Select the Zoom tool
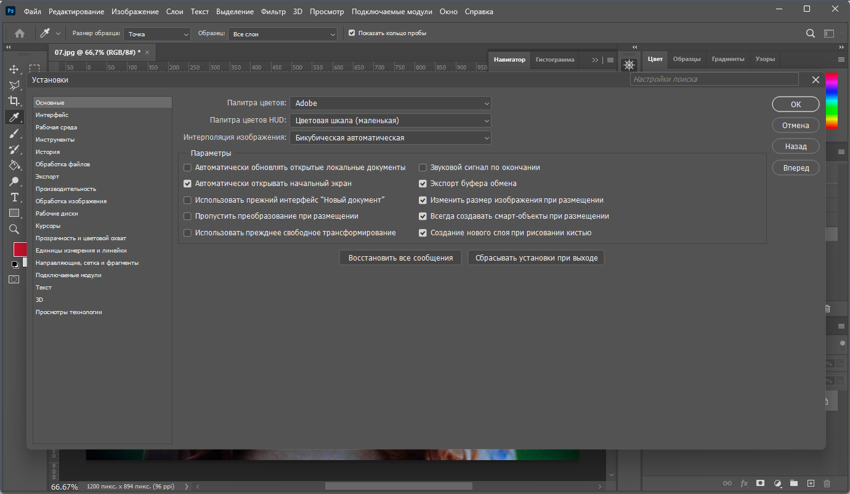 coord(14,229)
